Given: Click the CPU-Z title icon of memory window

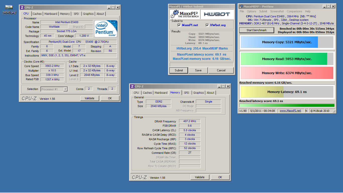Looking at the screenshot, I should 132,86.
